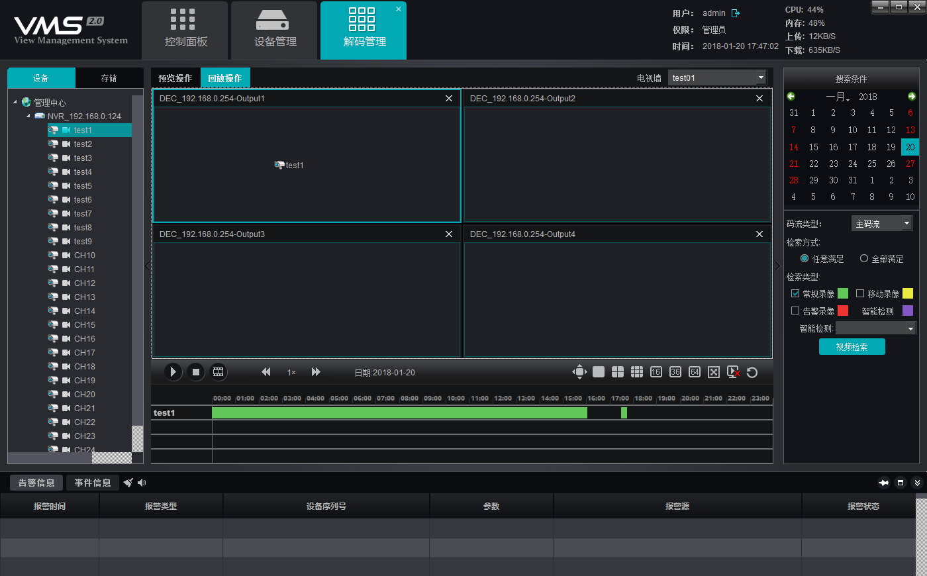Viewport: 927px width, 576px height.
Task: Click the refresh circular arrow icon
Action: pyautogui.click(x=752, y=372)
